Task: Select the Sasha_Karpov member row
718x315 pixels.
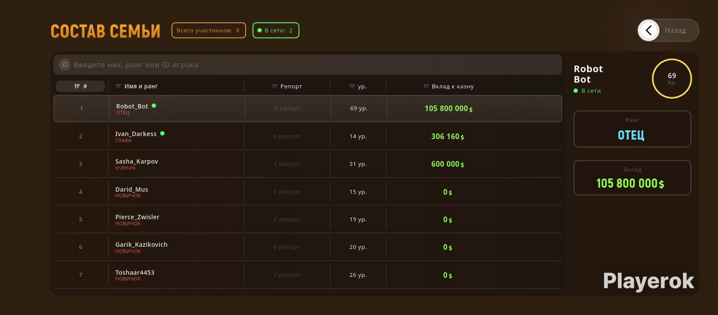Action: (308, 164)
